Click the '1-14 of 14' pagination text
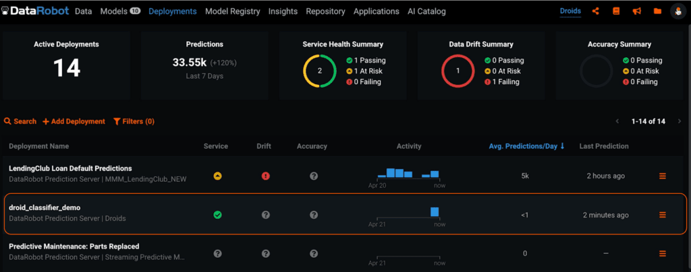 [x=648, y=121]
